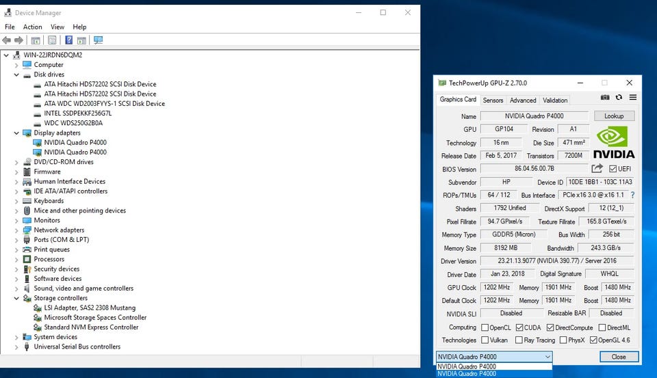The height and width of the screenshot is (378, 657).
Task: Click the Print queues category icon
Action: pyautogui.click(x=27, y=249)
